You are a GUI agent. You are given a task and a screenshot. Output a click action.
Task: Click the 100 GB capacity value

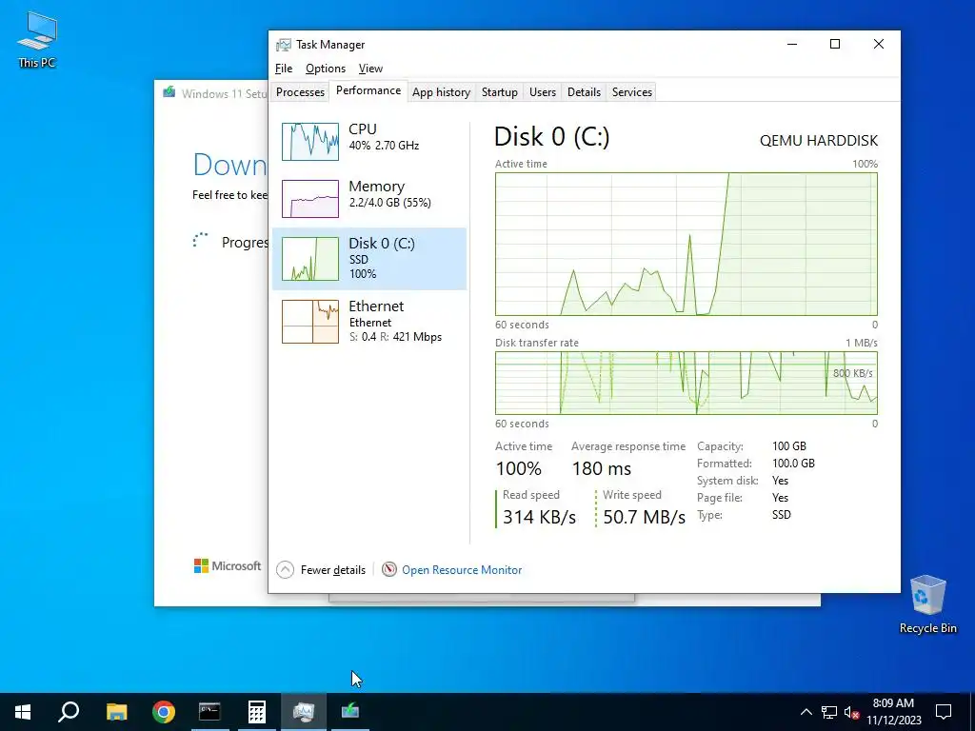click(789, 446)
